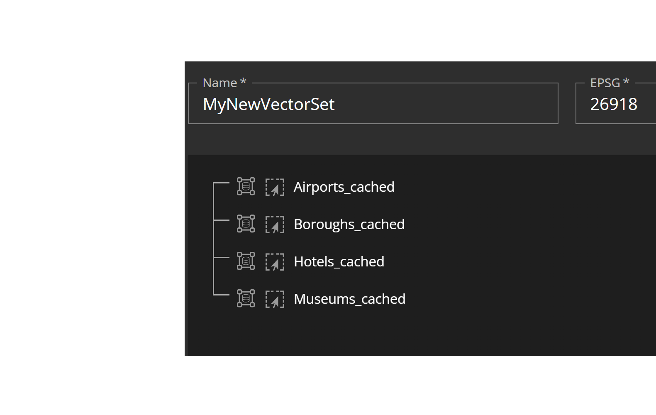The height and width of the screenshot is (415, 656).
Task: Click the selection cursor icon beside Boroughs_cached
Action: 275,225
